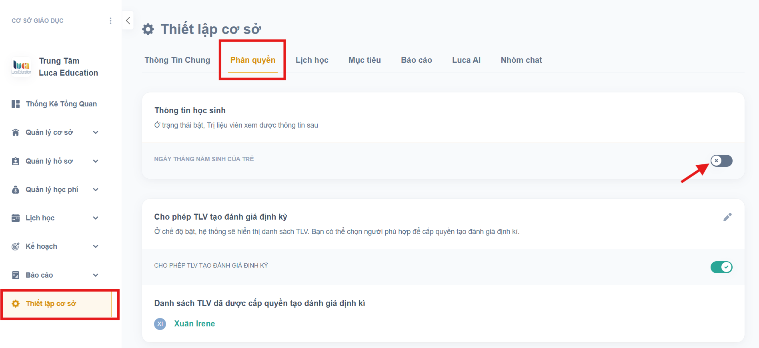Select the Phân quyền tab

coord(253,60)
